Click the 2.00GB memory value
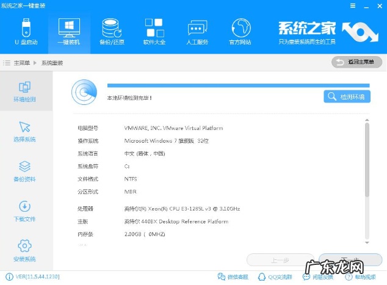 pyautogui.click(x=145, y=234)
